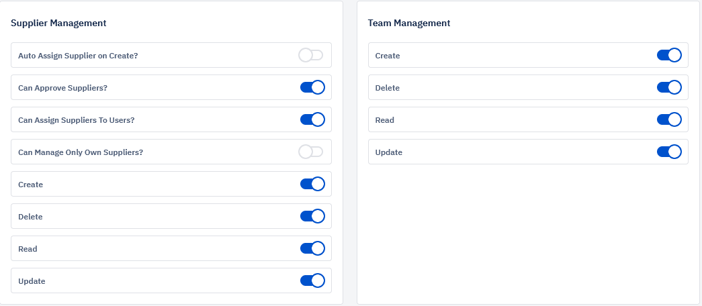The image size is (702, 306).
Task: Switch off Supplier Management Read permission
Action: click(x=312, y=248)
